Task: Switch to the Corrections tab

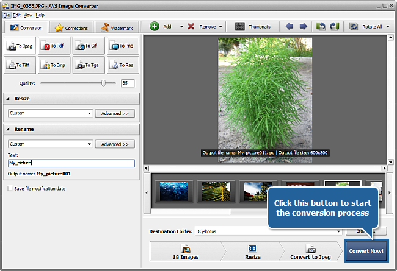Action: [71, 28]
